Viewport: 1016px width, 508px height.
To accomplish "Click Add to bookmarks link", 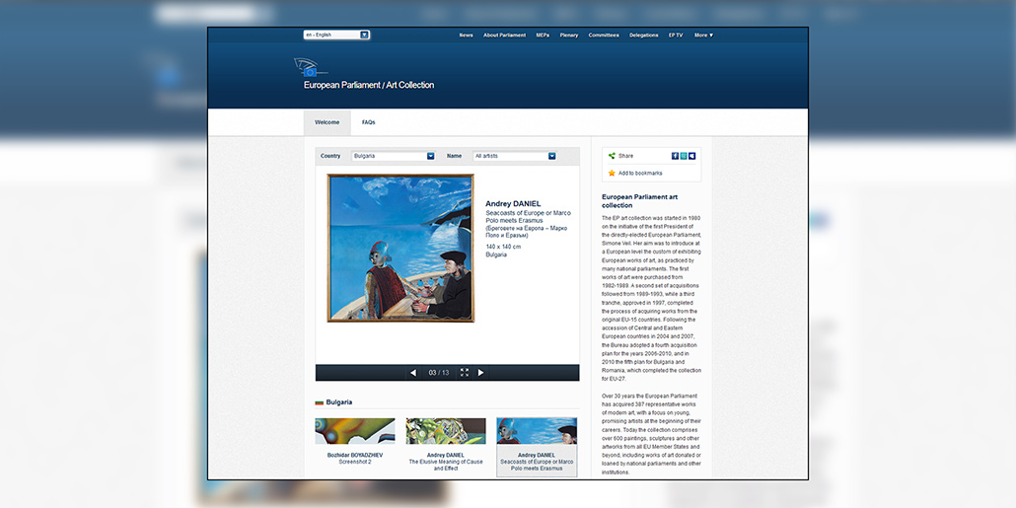I will point(640,173).
